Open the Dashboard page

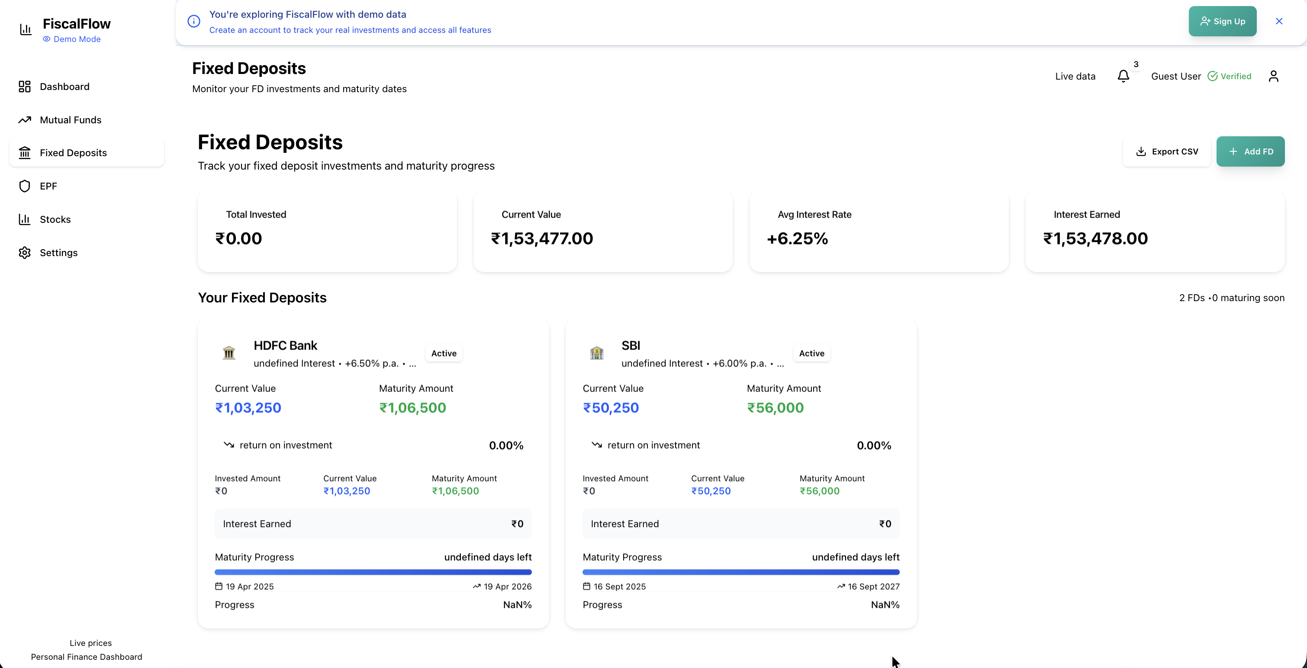pos(64,87)
